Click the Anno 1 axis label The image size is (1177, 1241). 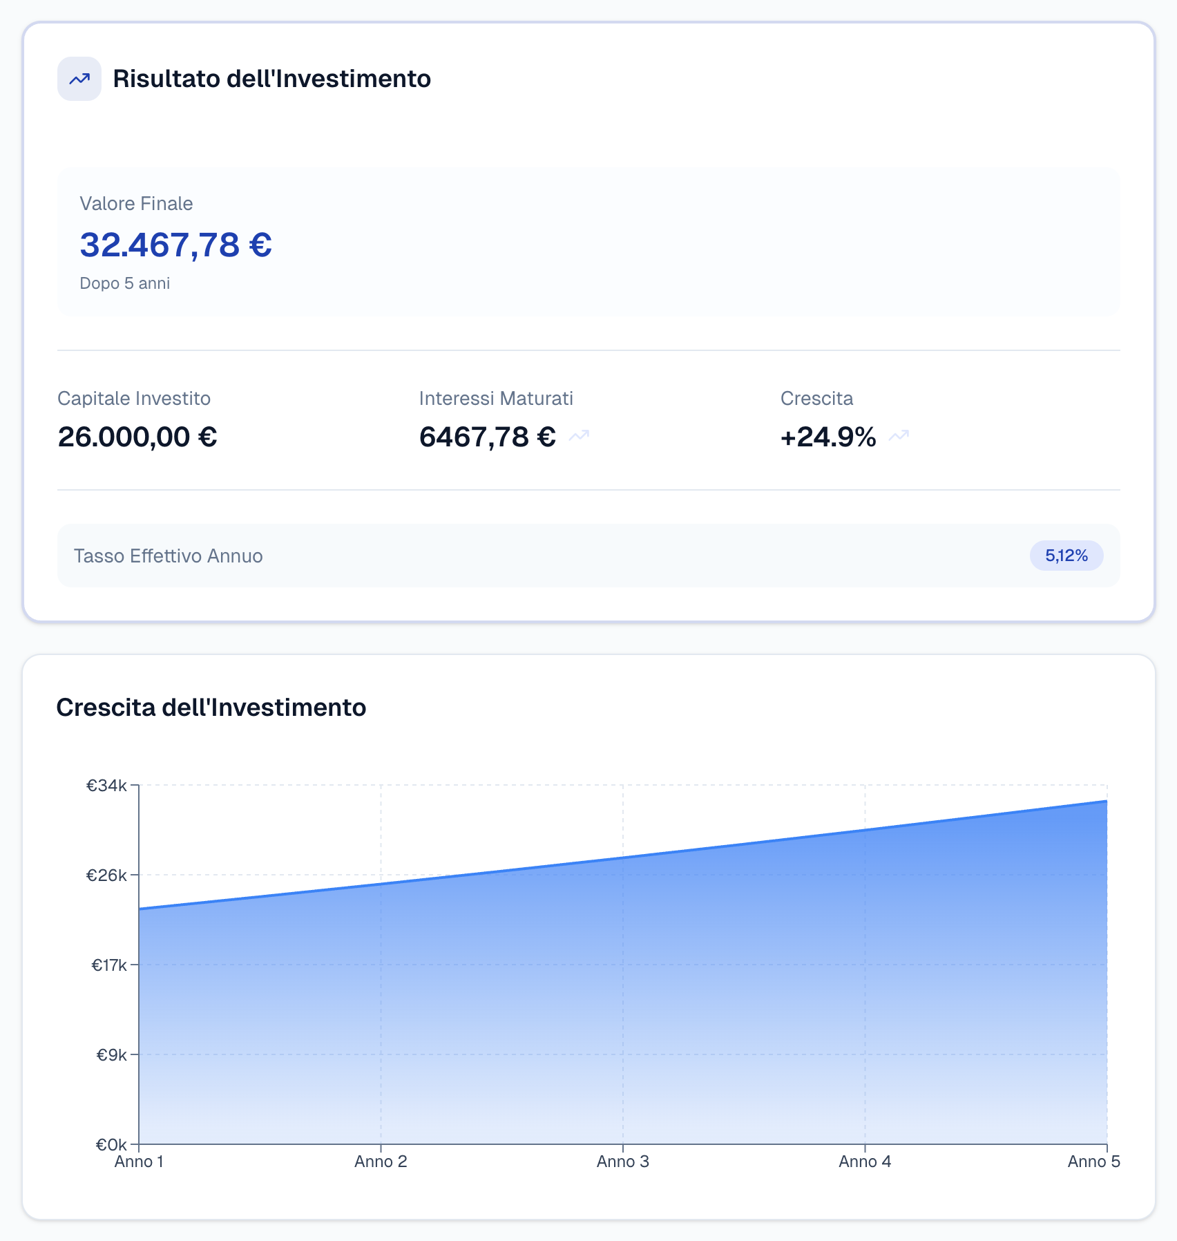(139, 1162)
